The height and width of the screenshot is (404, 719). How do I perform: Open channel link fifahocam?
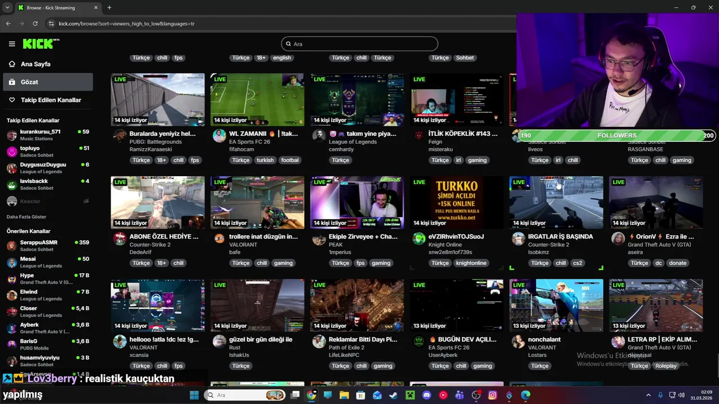pos(242,150)
